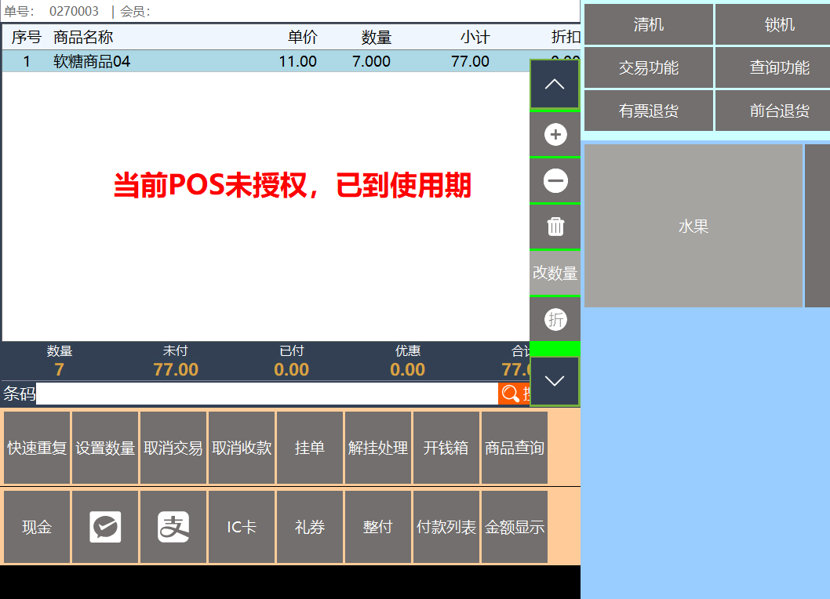
Task: Open the cash drawer with 开钱箱
Action: coord(446,448)
